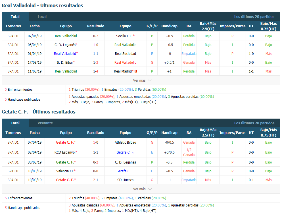Click the red card icon beside Real Madrid
The width and height of the screenshot is (282, 215).
point(136,71)
